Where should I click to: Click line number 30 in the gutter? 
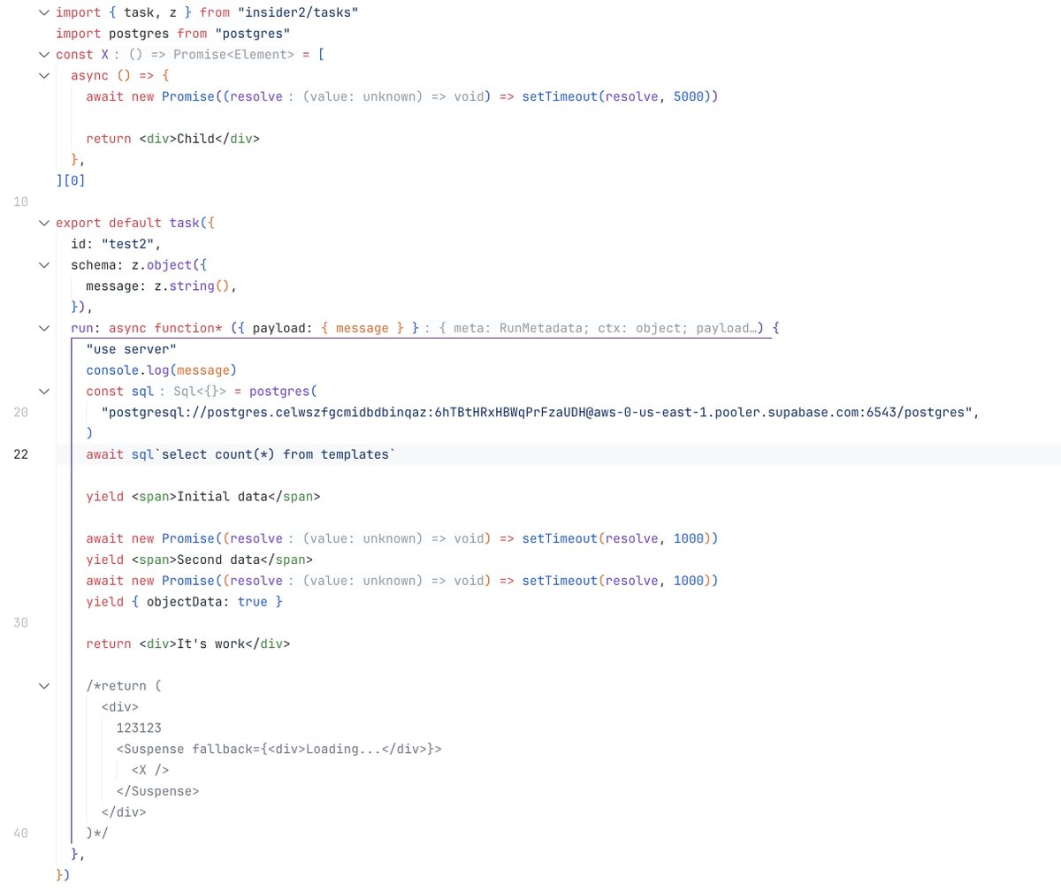(x=20, y=622)
